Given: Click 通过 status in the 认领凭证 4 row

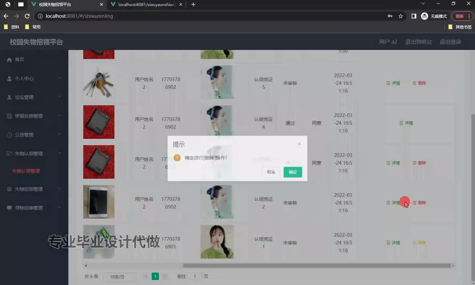Looking at the screenshot, I should (x=290, y=123).
